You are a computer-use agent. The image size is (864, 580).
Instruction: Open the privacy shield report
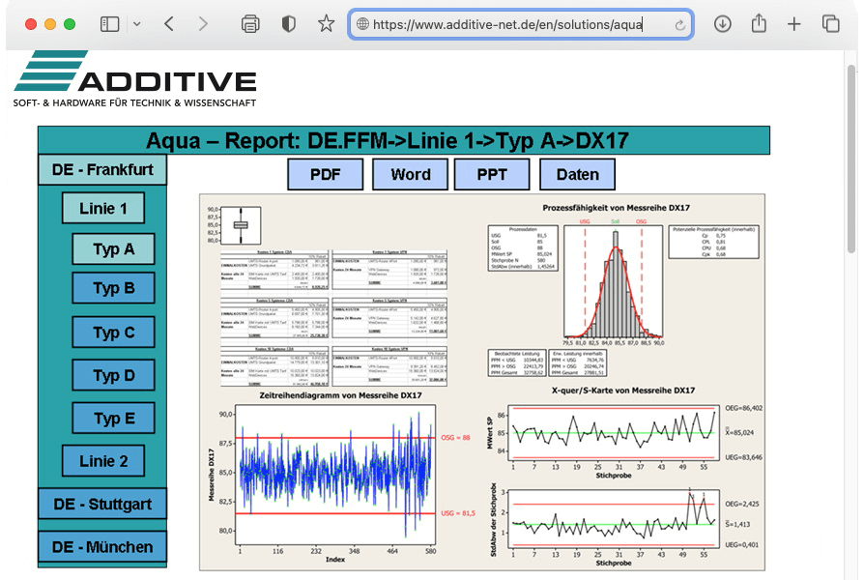288,24
